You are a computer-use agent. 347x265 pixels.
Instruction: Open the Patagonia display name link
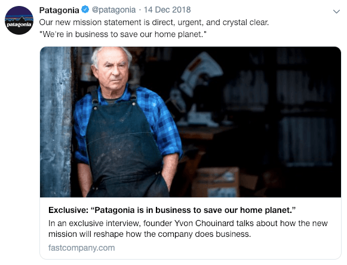(x=59, y=10)
